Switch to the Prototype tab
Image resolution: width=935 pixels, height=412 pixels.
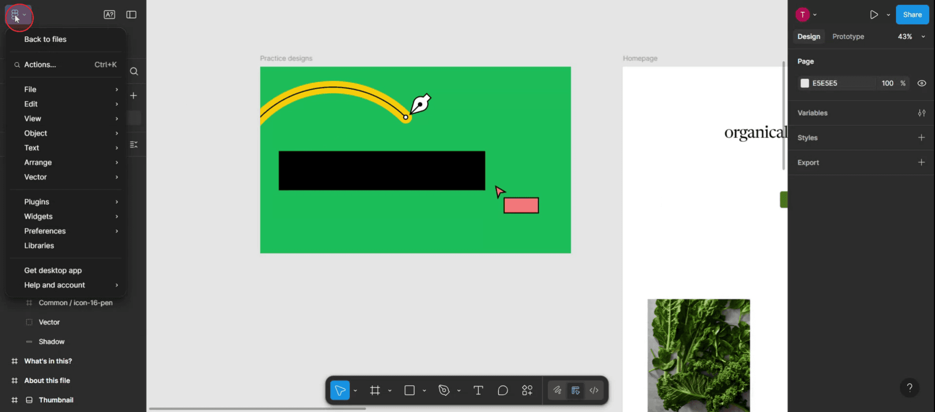848,37
